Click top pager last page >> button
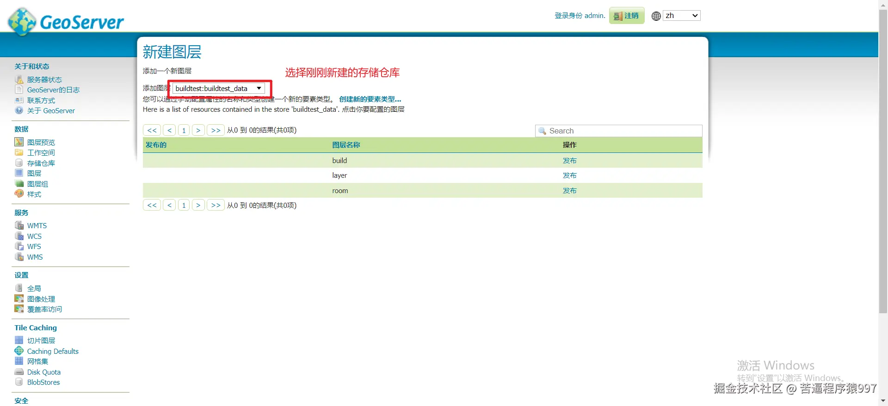The image size is (888, 406). coord(216,130)
